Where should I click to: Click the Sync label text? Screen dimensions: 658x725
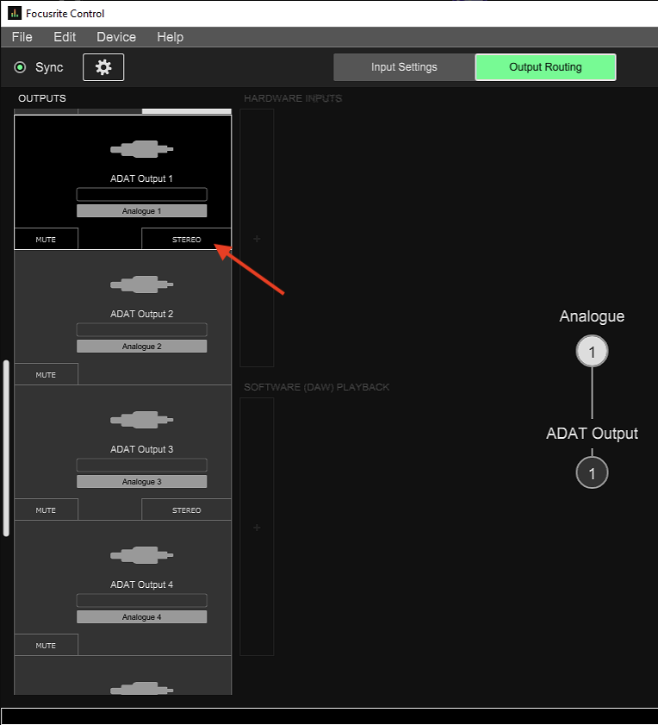pyautogui.click(x=49, y=67)
